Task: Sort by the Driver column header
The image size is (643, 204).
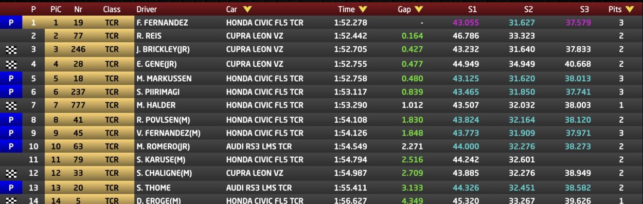Action: pyautogui.click(x=147, y=9)
